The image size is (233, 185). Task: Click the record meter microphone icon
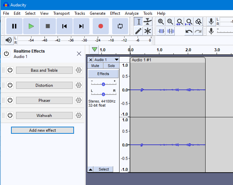[211, 21]
